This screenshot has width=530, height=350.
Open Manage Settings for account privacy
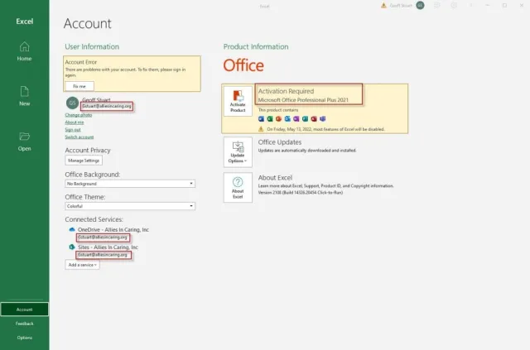[84, 161]
